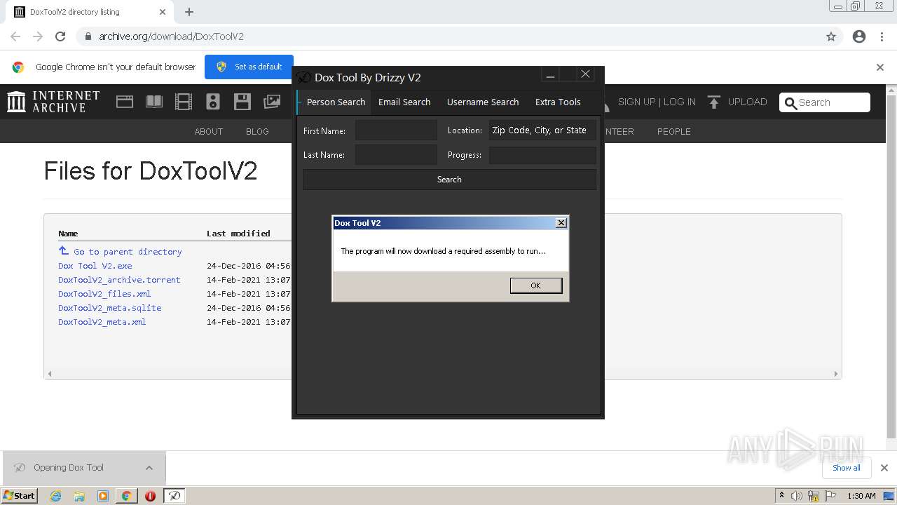This screenshot has height=505, width=897.
Task: Click the Search button in Dox Tool
Action: pyautogui.click(x=449, y=180)
